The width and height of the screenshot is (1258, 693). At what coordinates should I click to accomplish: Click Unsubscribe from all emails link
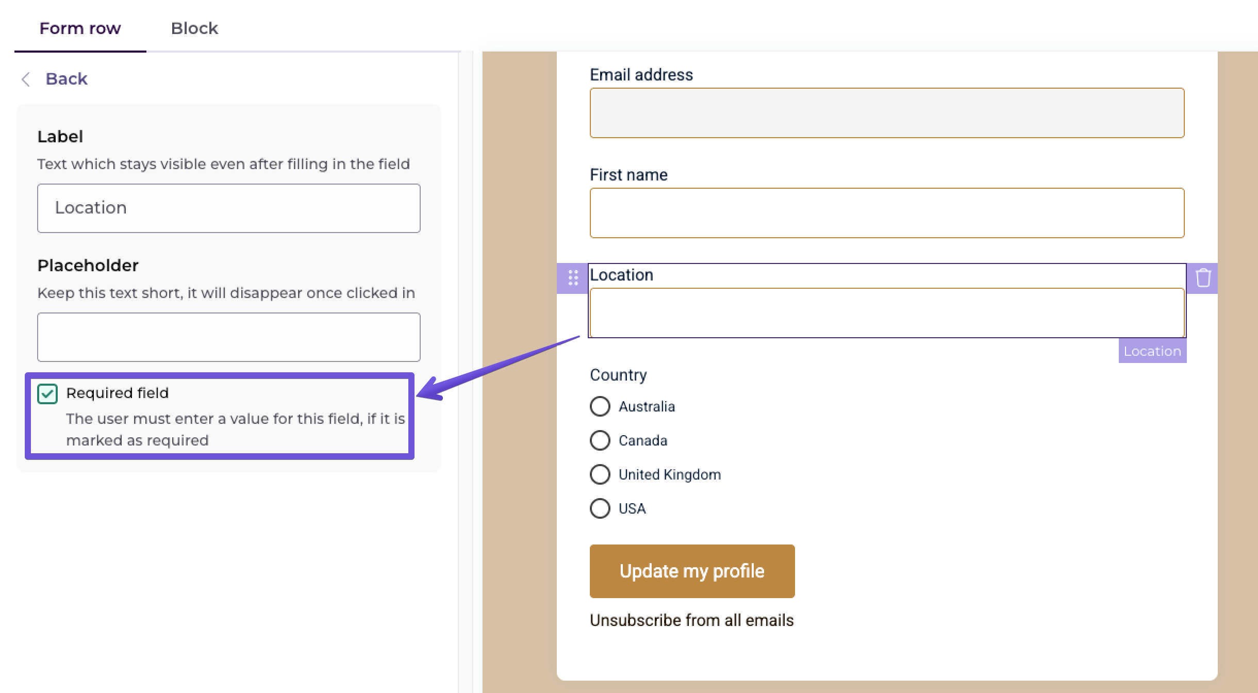click(691, 620)
